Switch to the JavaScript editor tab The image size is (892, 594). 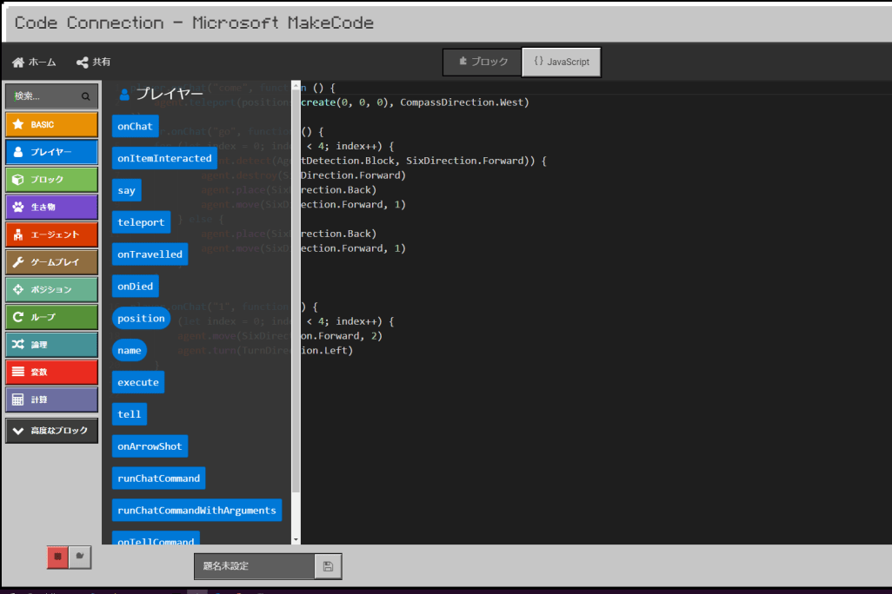561,62
